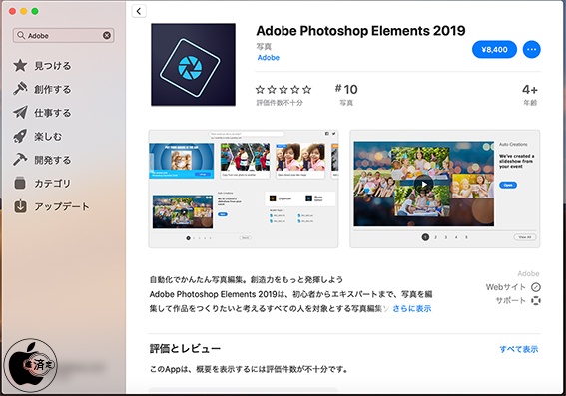Click the サポート lifebuoy icon
Viewport: 566px width, 396px height.
tap(536, 300)
